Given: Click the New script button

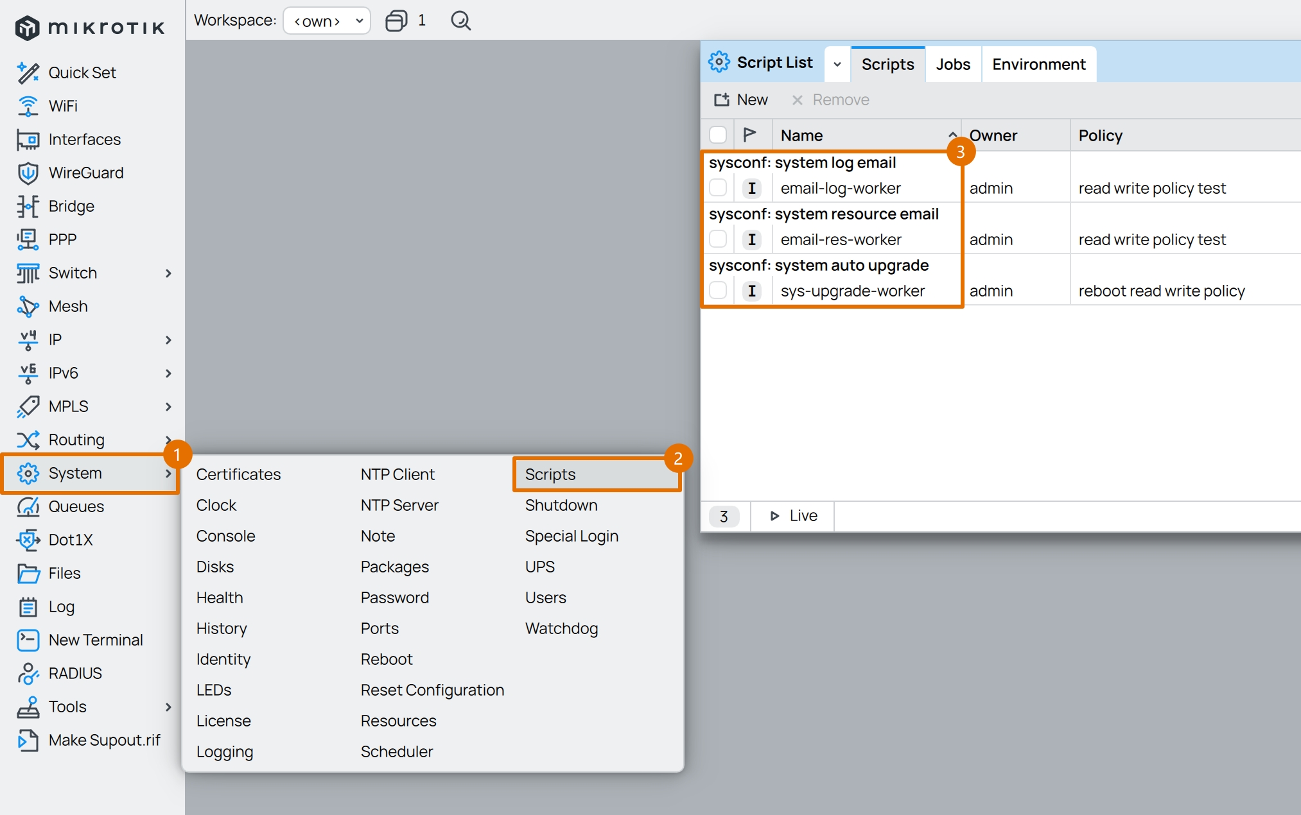Looking at the screenshot, I should coord(741,99).
